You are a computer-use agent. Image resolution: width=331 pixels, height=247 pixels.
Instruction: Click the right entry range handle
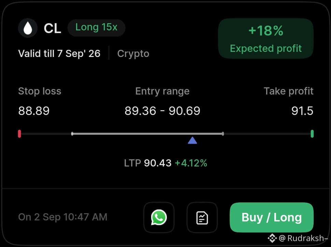point(223,134)
